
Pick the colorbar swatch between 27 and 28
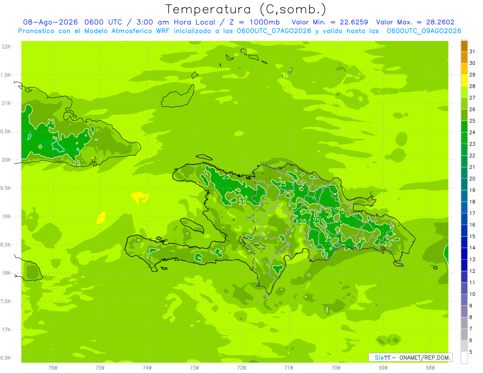tap(464, 92)
